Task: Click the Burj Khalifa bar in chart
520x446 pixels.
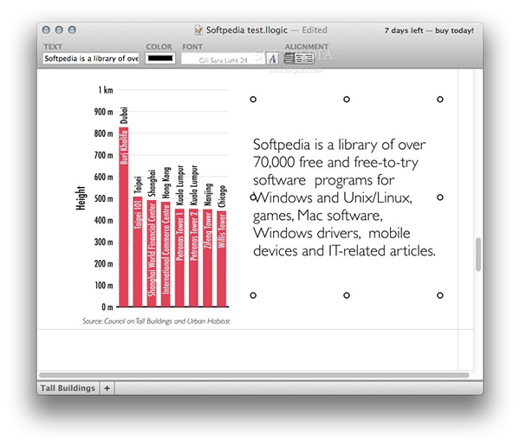Action: tap(124, 217)
